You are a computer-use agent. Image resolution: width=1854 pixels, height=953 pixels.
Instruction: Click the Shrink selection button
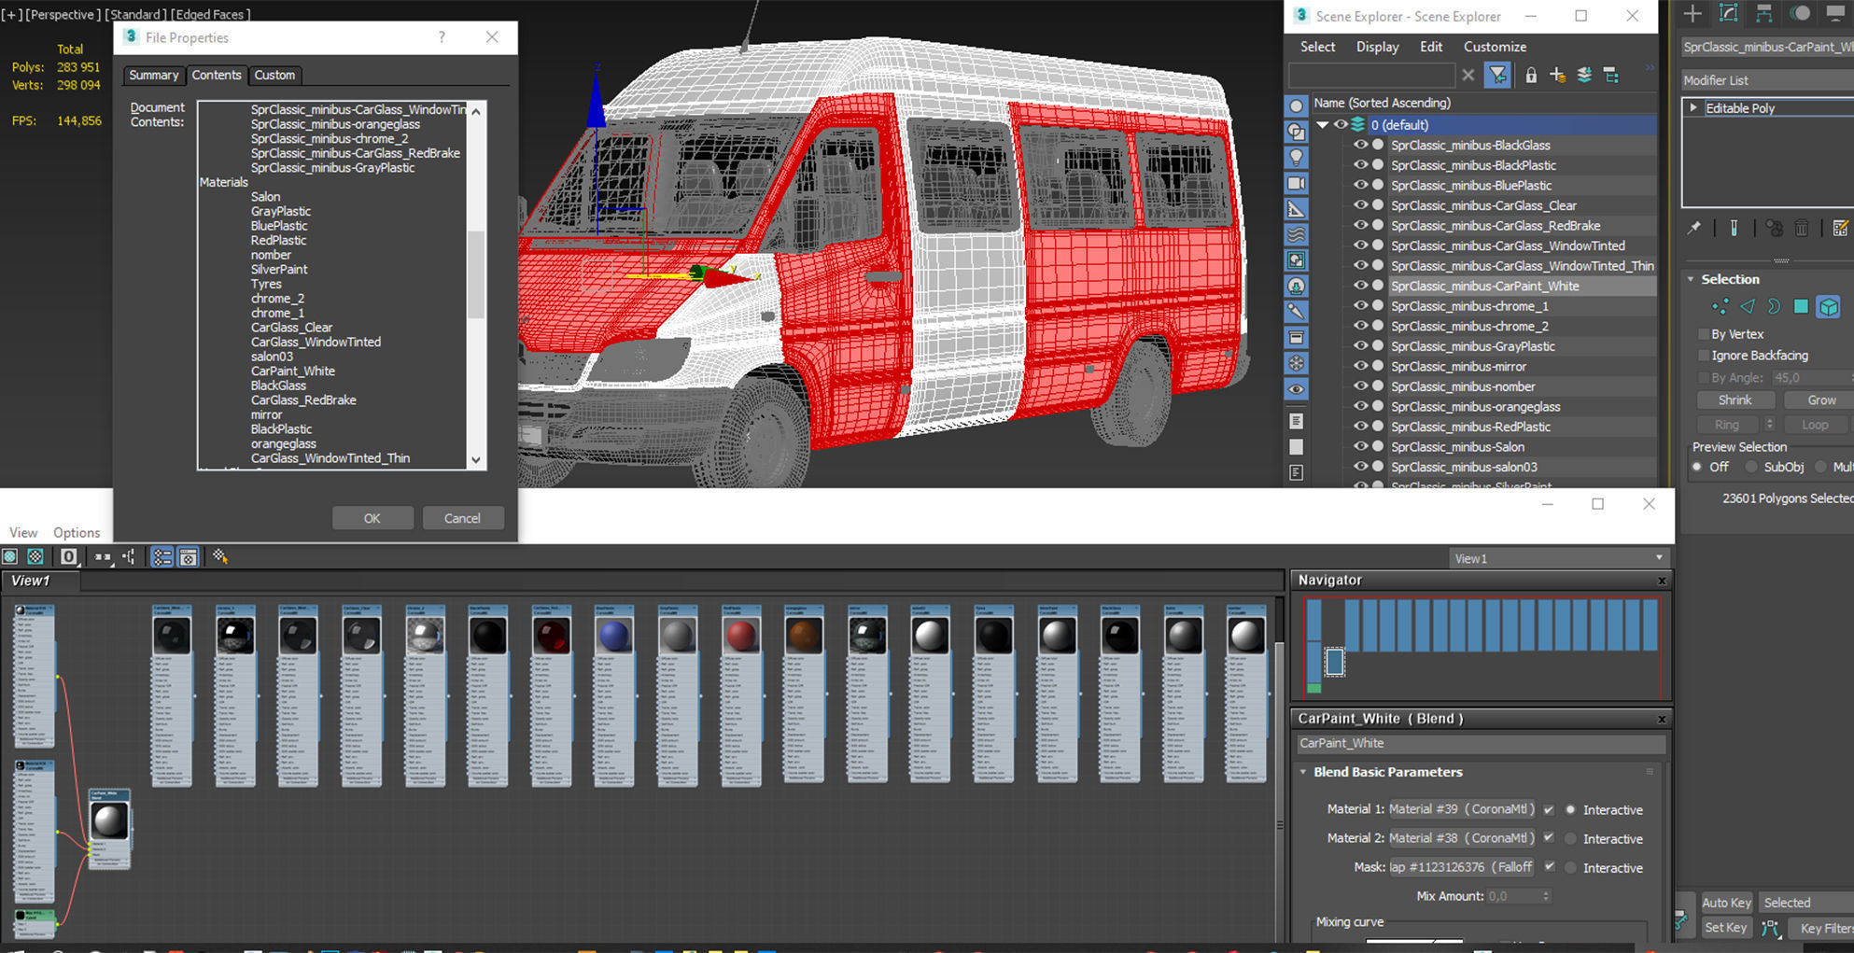(x=1735, y=400)
